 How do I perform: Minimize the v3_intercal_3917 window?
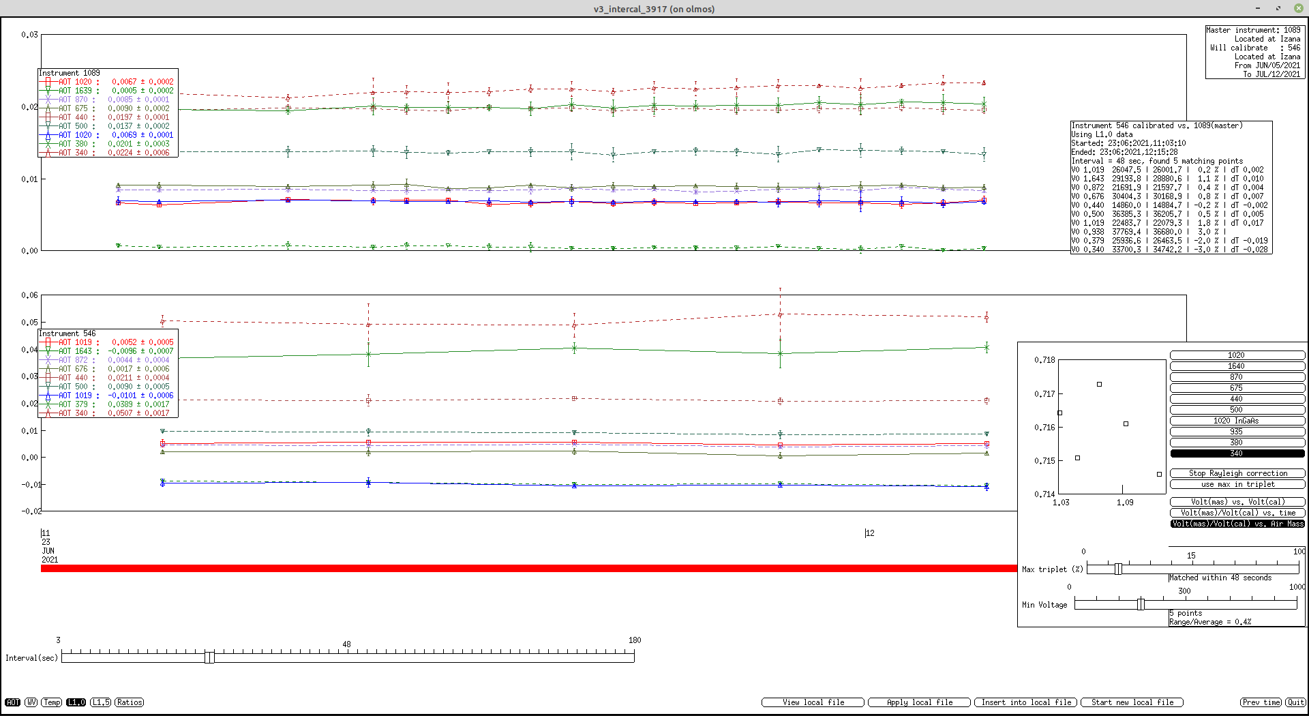coord(1258,8)
